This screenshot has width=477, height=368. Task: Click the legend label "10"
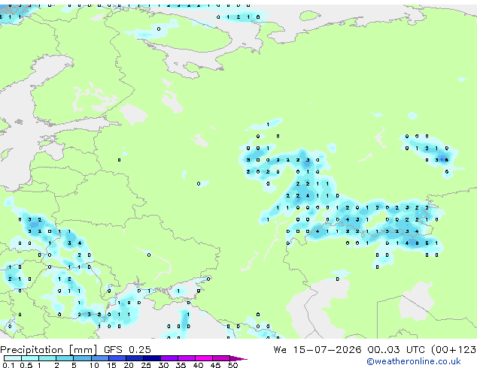point(94,365)
